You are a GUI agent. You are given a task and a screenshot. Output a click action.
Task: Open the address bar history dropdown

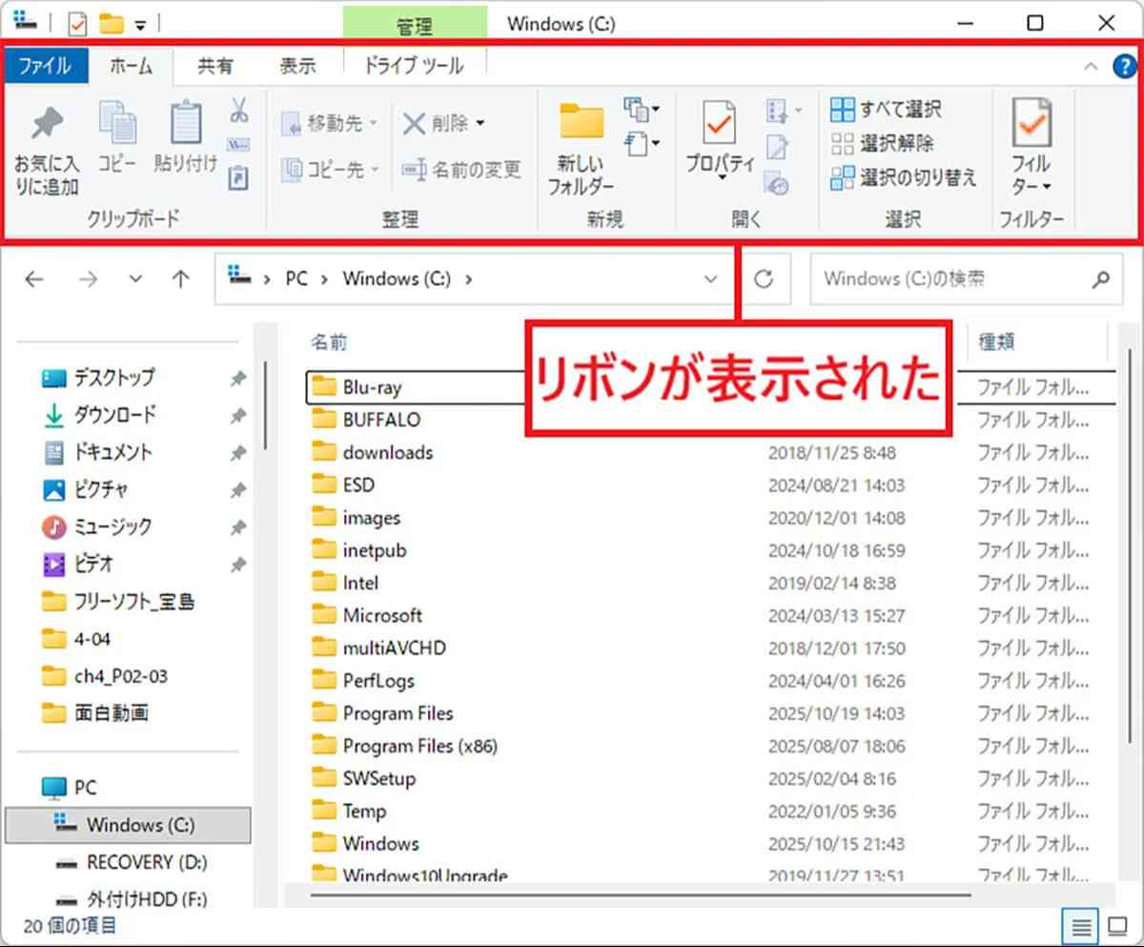(709, 278)
